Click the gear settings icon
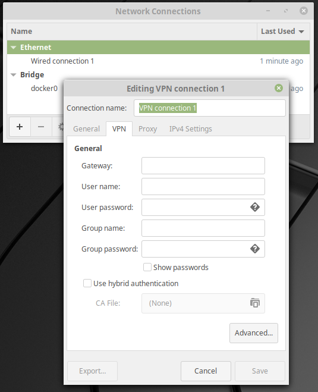The width and height of the screenshot is (318, 392). pyautogui.click(x=61, y=127)
